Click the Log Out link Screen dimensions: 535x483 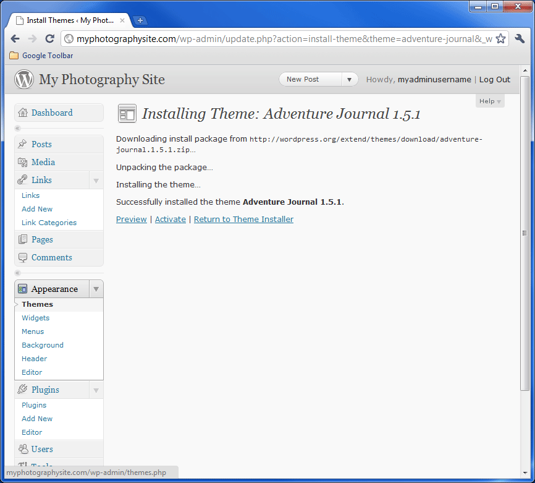494,79
